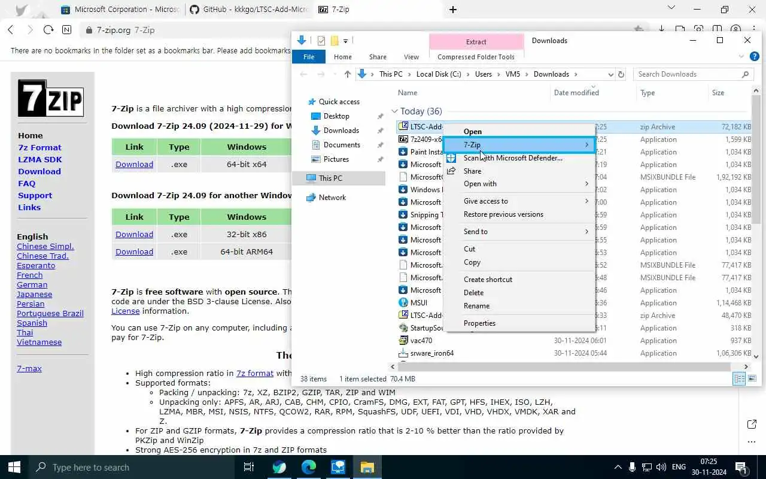
Task: Open the 7-max link
Action: [29, 368]
